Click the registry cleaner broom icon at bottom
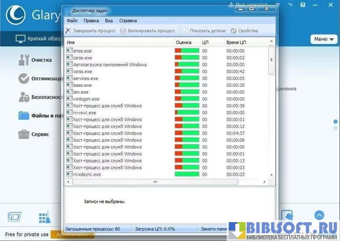This screenshot has height=241, width=340. [44, 217]
